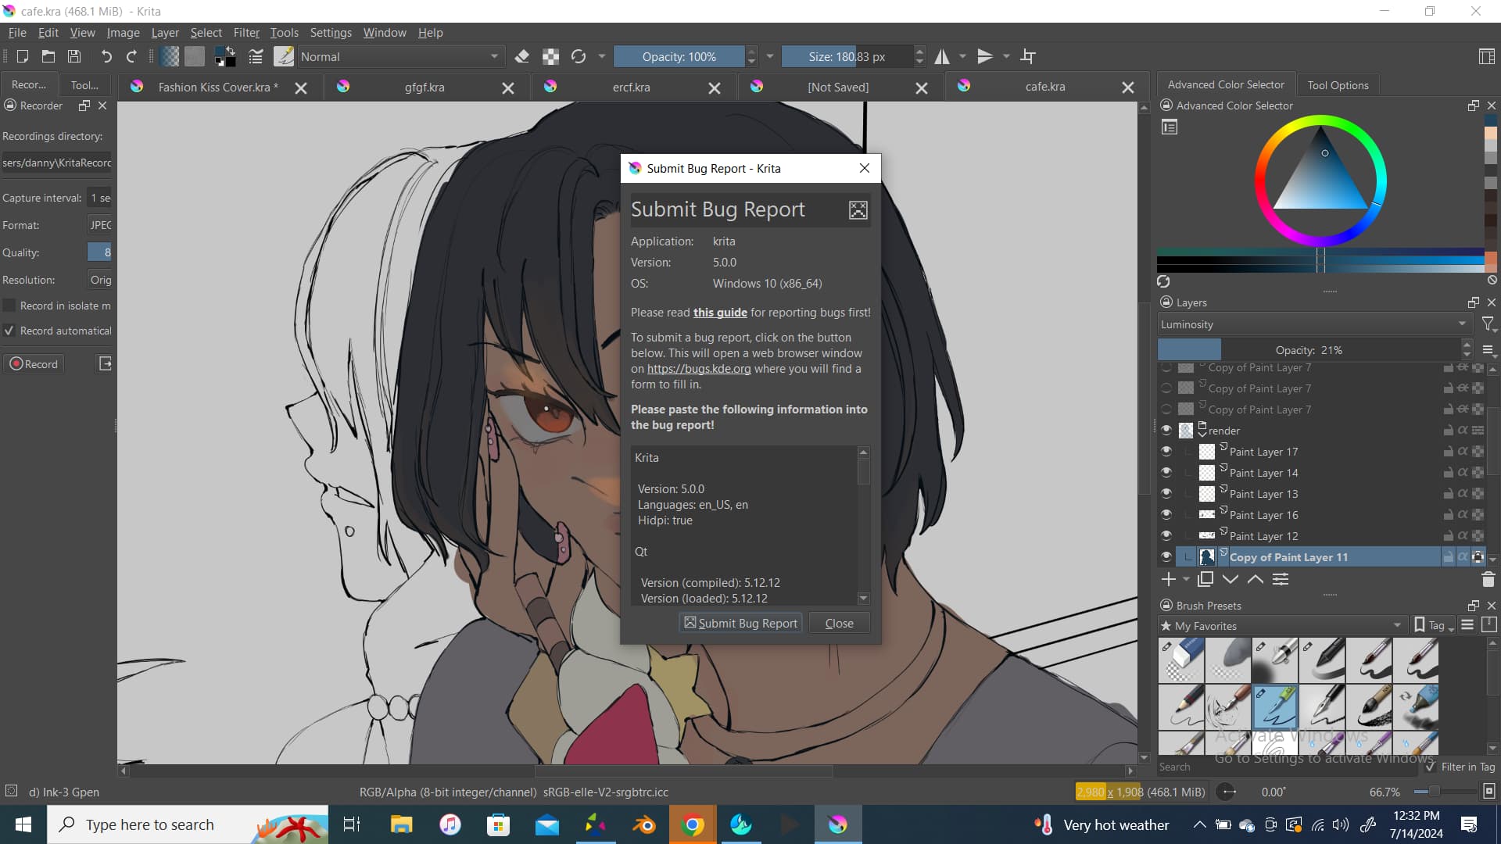Image resolution: width=1501 pixels, height=844 pixels.
Task: Enable Record in isolate mode checkbox
Action: pyautogui.click(x=9, y=306)
